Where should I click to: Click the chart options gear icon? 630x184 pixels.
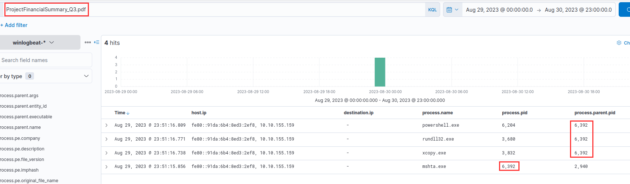[619, 43]
